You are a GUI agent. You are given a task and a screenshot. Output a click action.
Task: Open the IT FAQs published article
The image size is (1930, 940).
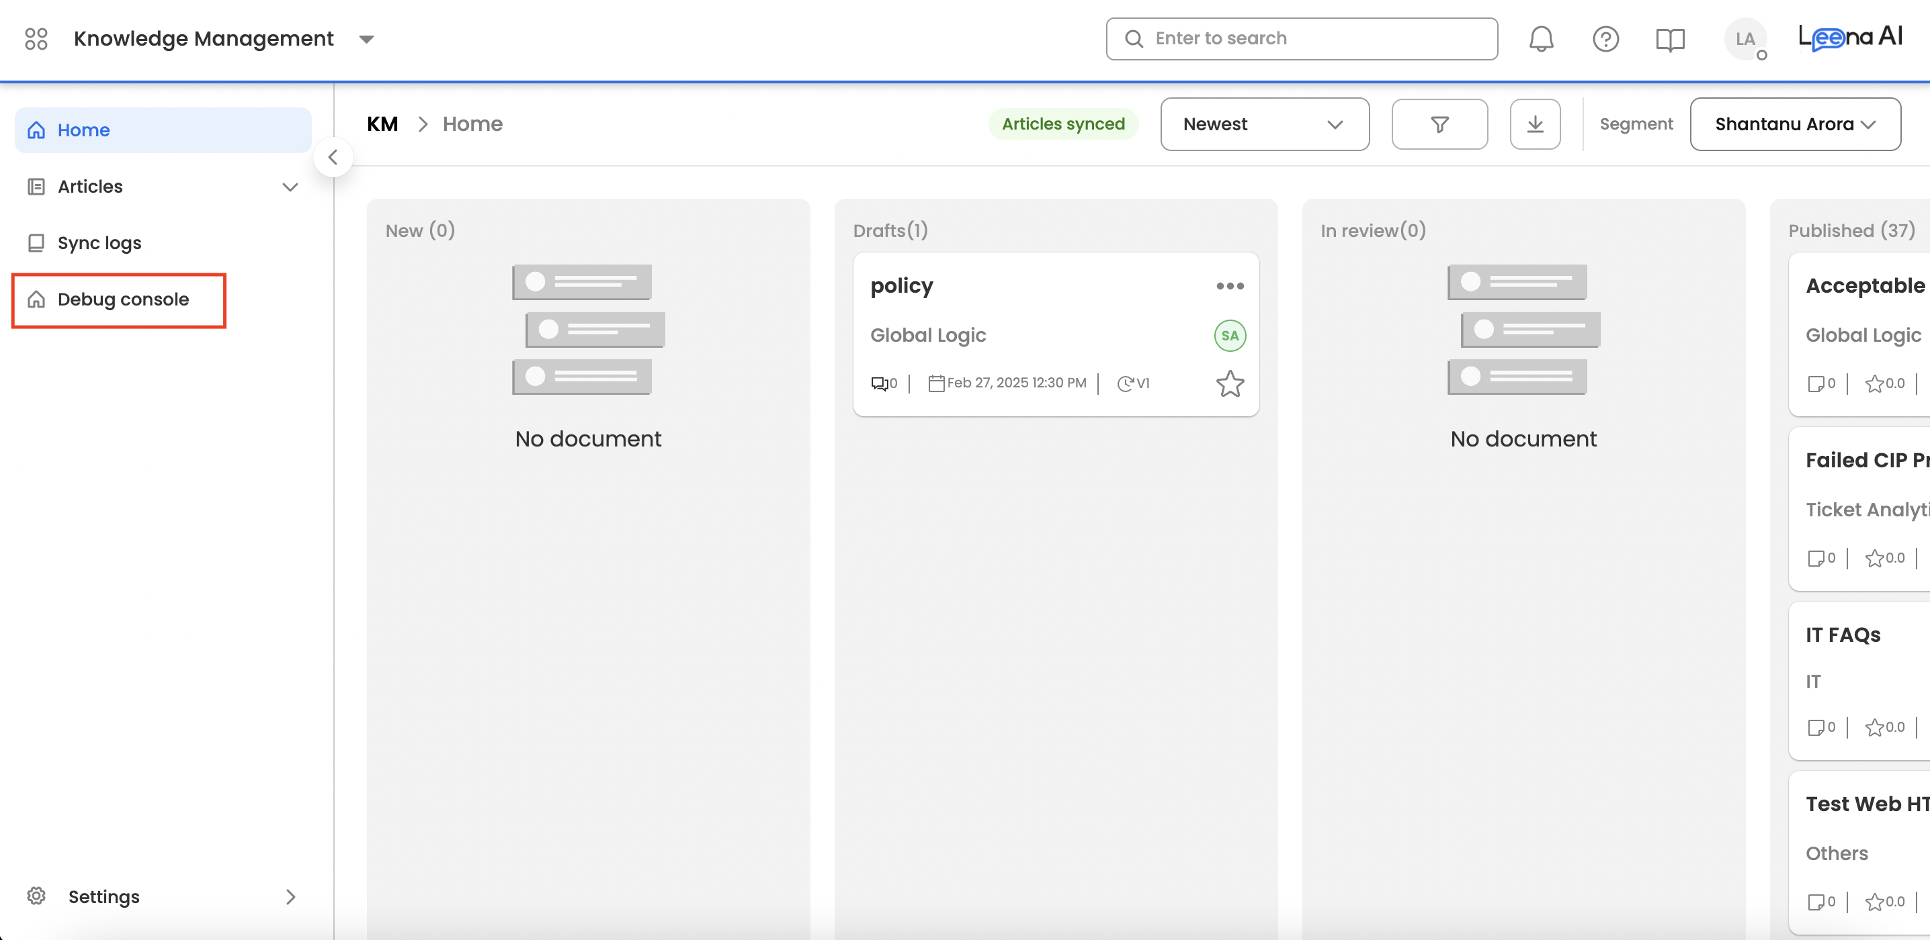1843,634
